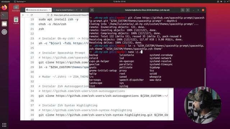Open system menu arrow in the top bar
The height and width of the screenshot is (129, 230).
pyautogui.click(x=227, y=1)
